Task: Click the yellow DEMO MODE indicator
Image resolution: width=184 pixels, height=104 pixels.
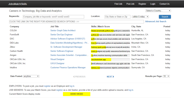Action: click(77, 94)
